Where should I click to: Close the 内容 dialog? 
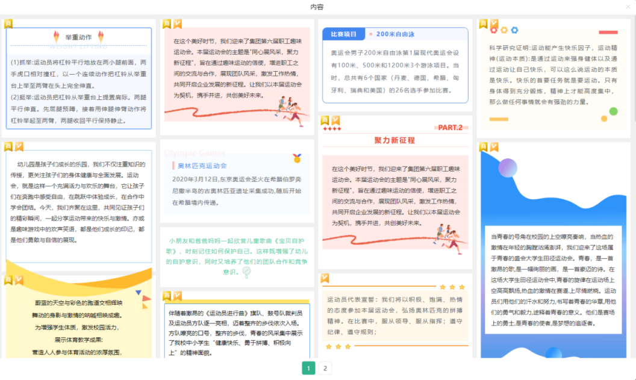(x=628, y=7)
